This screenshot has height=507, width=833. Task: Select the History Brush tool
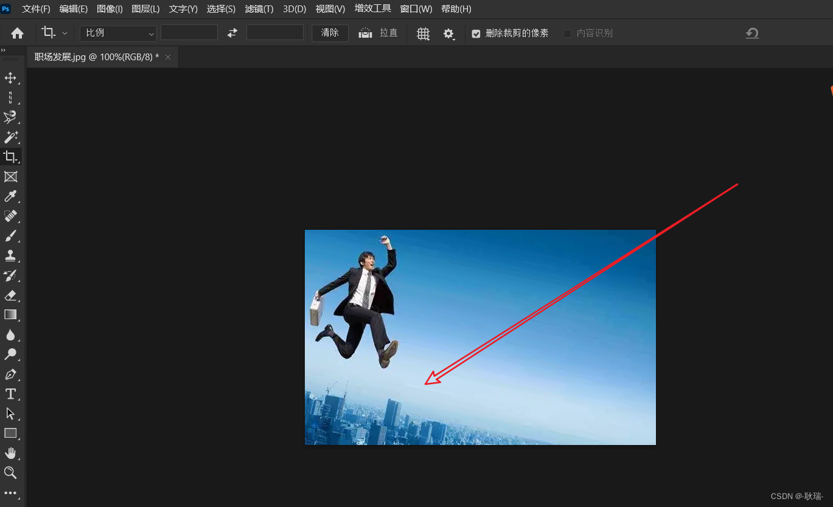point(10,275)
